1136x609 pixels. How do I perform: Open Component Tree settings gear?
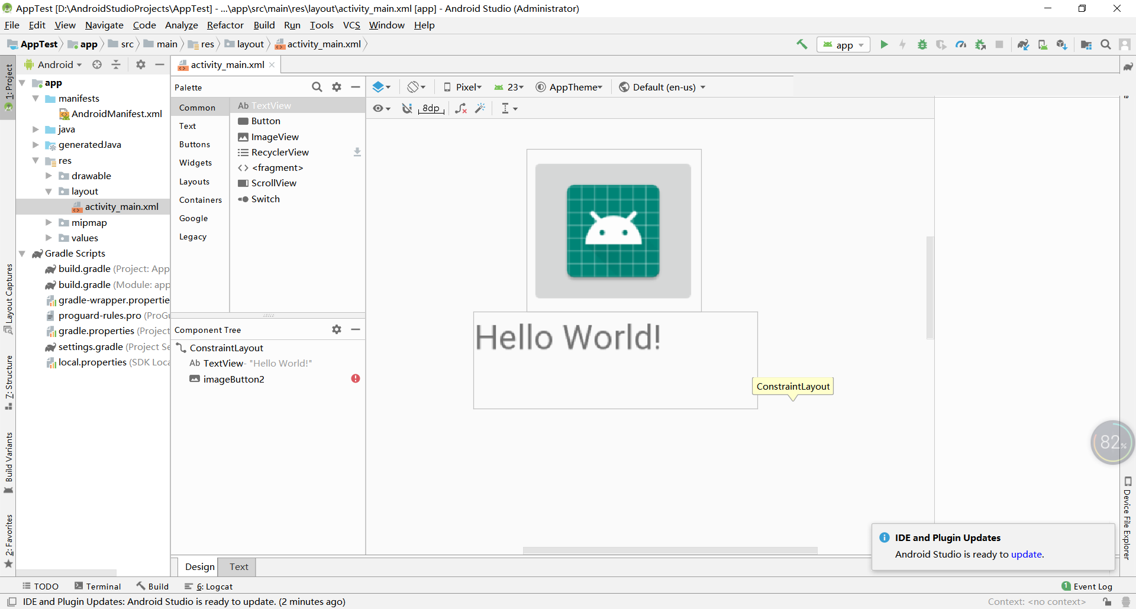337,329
